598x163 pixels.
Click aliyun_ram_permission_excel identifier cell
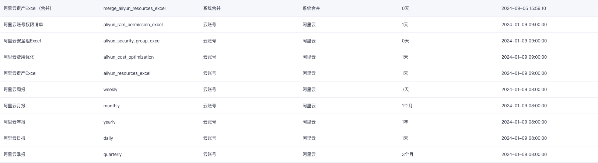click(x=133, y=25)
